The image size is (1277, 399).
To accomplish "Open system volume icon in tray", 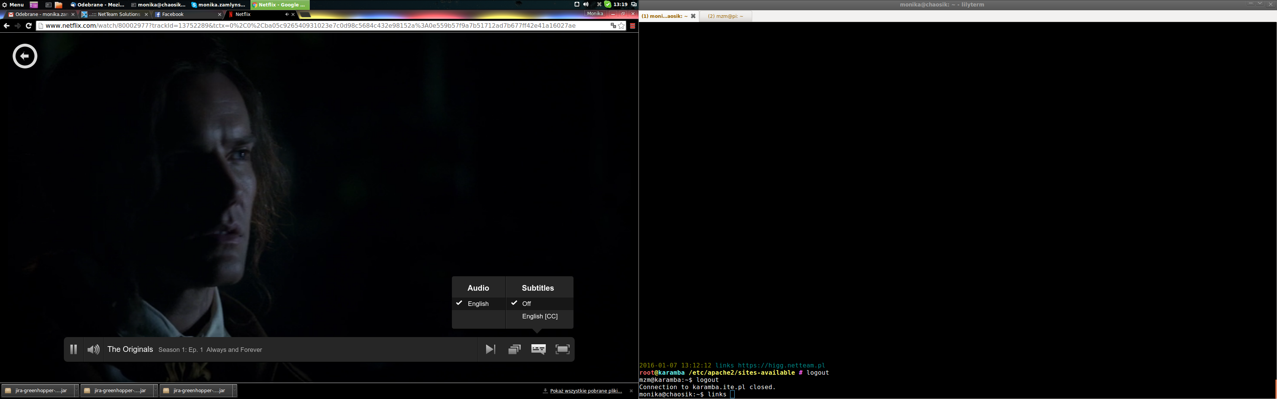I will 586,5.
